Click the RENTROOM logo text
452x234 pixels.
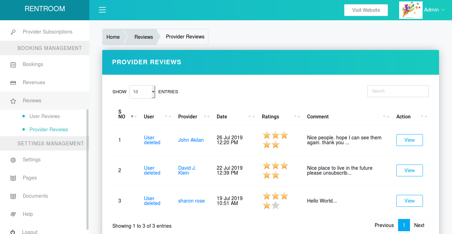pos(45,9)
